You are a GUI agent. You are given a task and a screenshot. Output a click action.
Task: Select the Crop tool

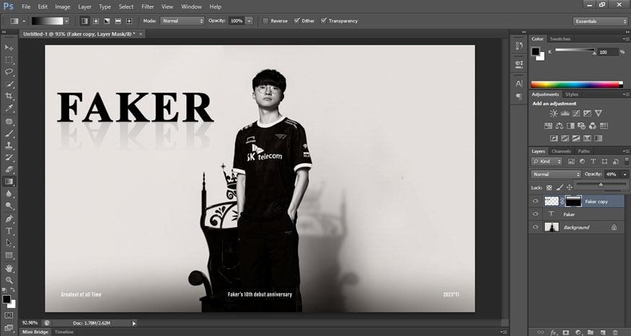[x=9, y=96]
